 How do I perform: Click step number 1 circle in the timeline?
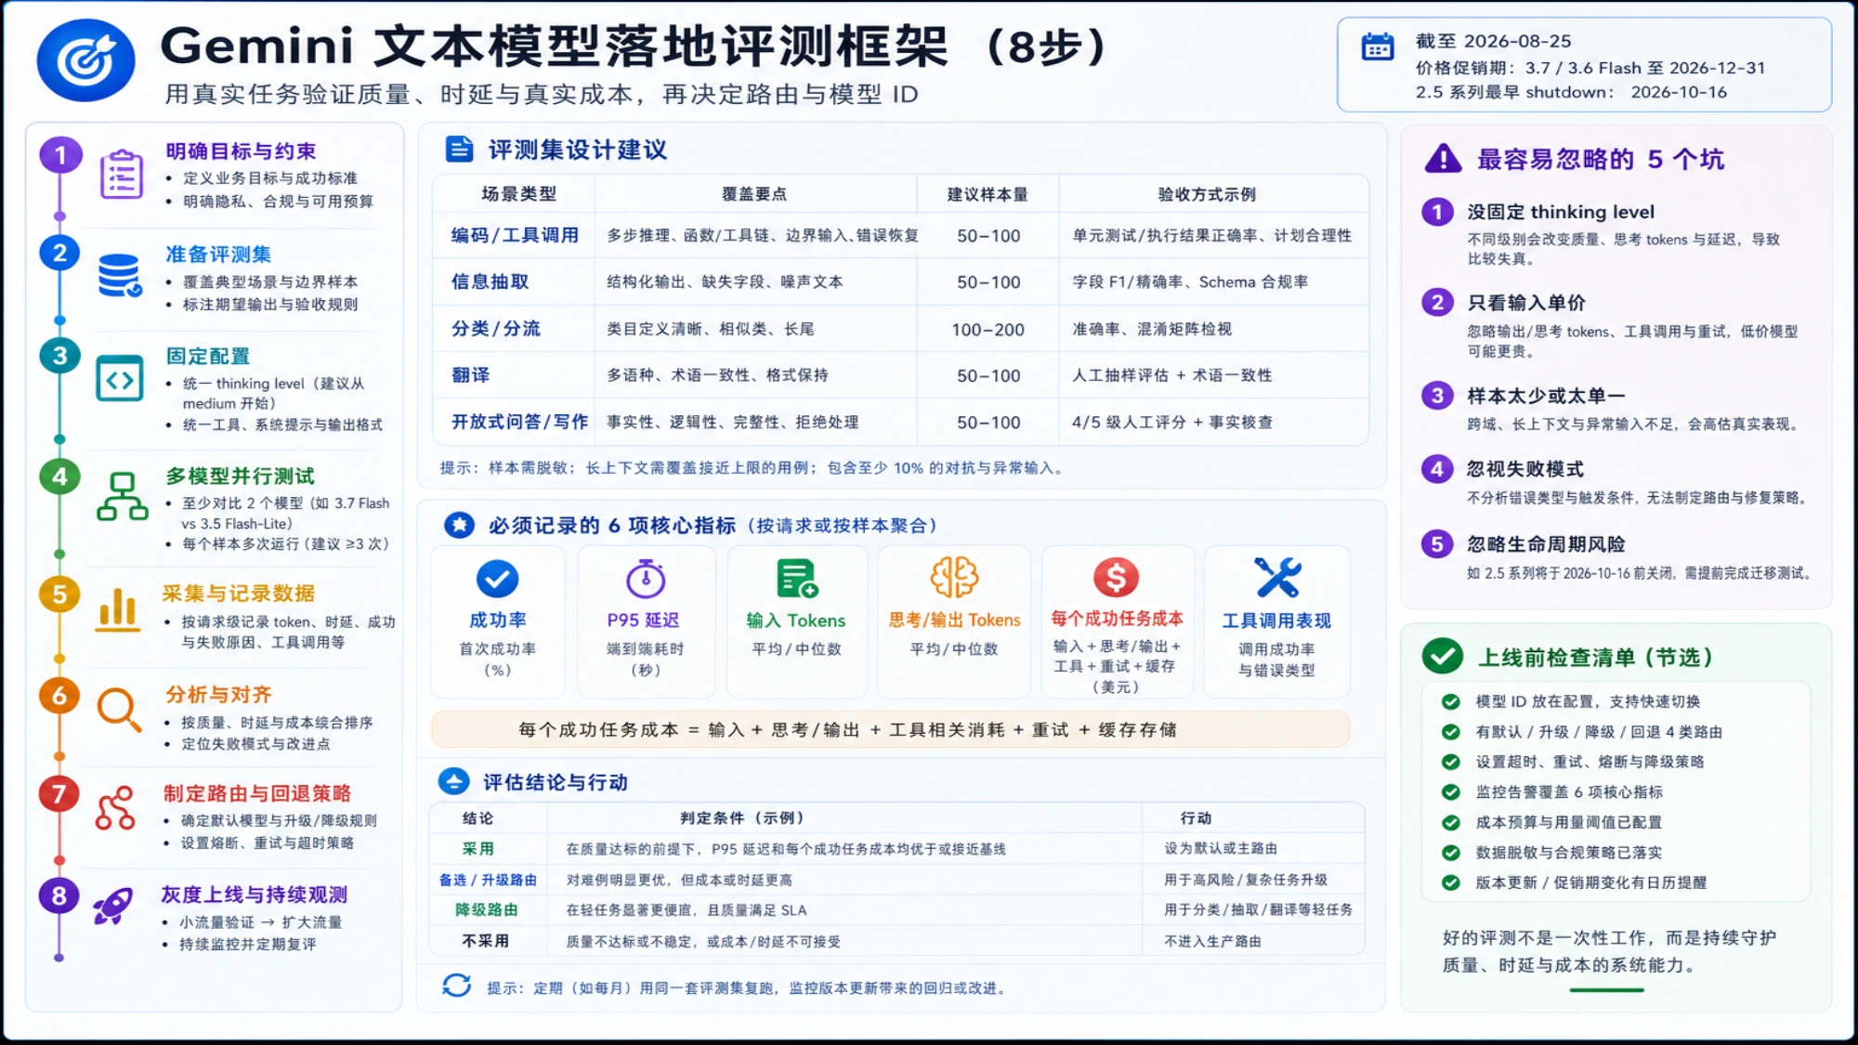(60, 155)
